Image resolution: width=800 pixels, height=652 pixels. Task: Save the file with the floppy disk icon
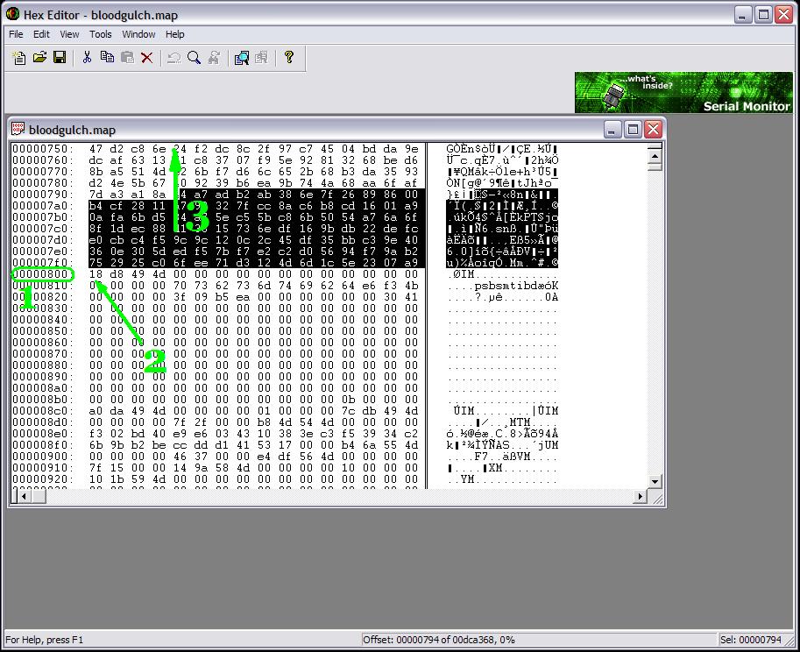pyautogui.click(x=60, y=58)
